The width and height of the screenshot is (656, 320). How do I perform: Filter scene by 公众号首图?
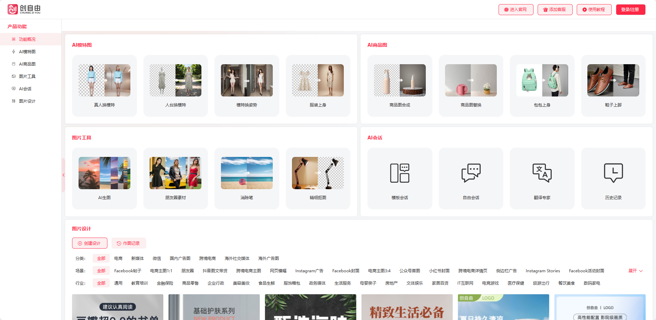tap(410, 271)
